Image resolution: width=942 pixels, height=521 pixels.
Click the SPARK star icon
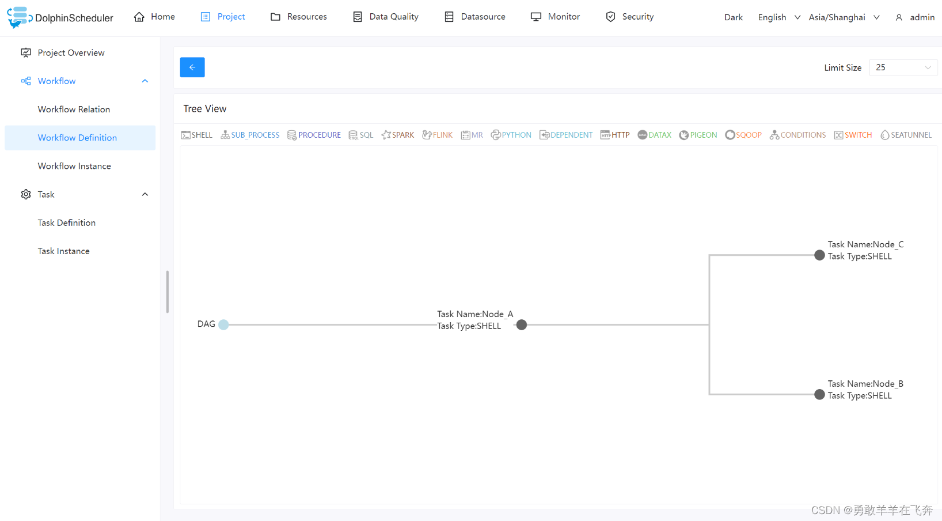tap(386, 135)
